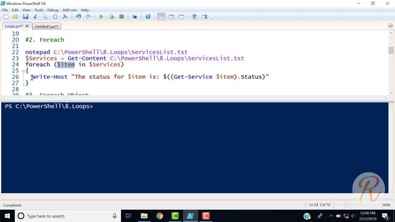Click the Cut scissors icon
The width and height of the screenshot is (395, 222).
tap(35, 17)
